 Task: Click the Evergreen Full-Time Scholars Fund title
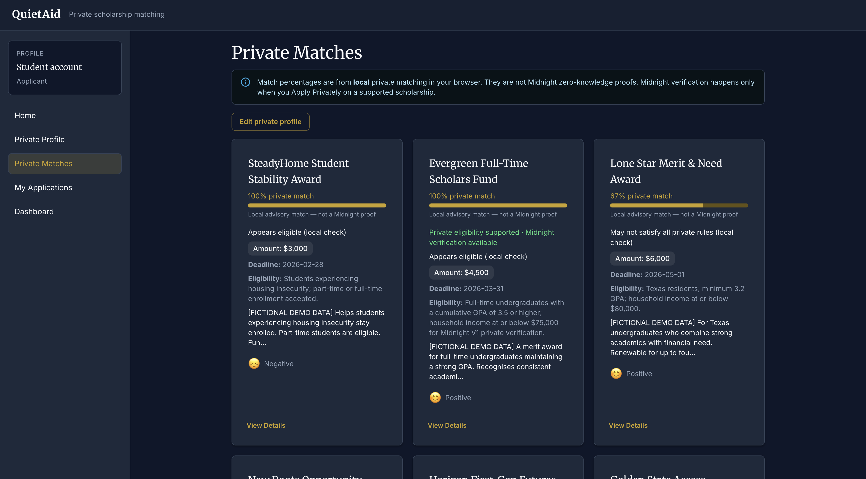pyautogui.click(x=478, y=171)
